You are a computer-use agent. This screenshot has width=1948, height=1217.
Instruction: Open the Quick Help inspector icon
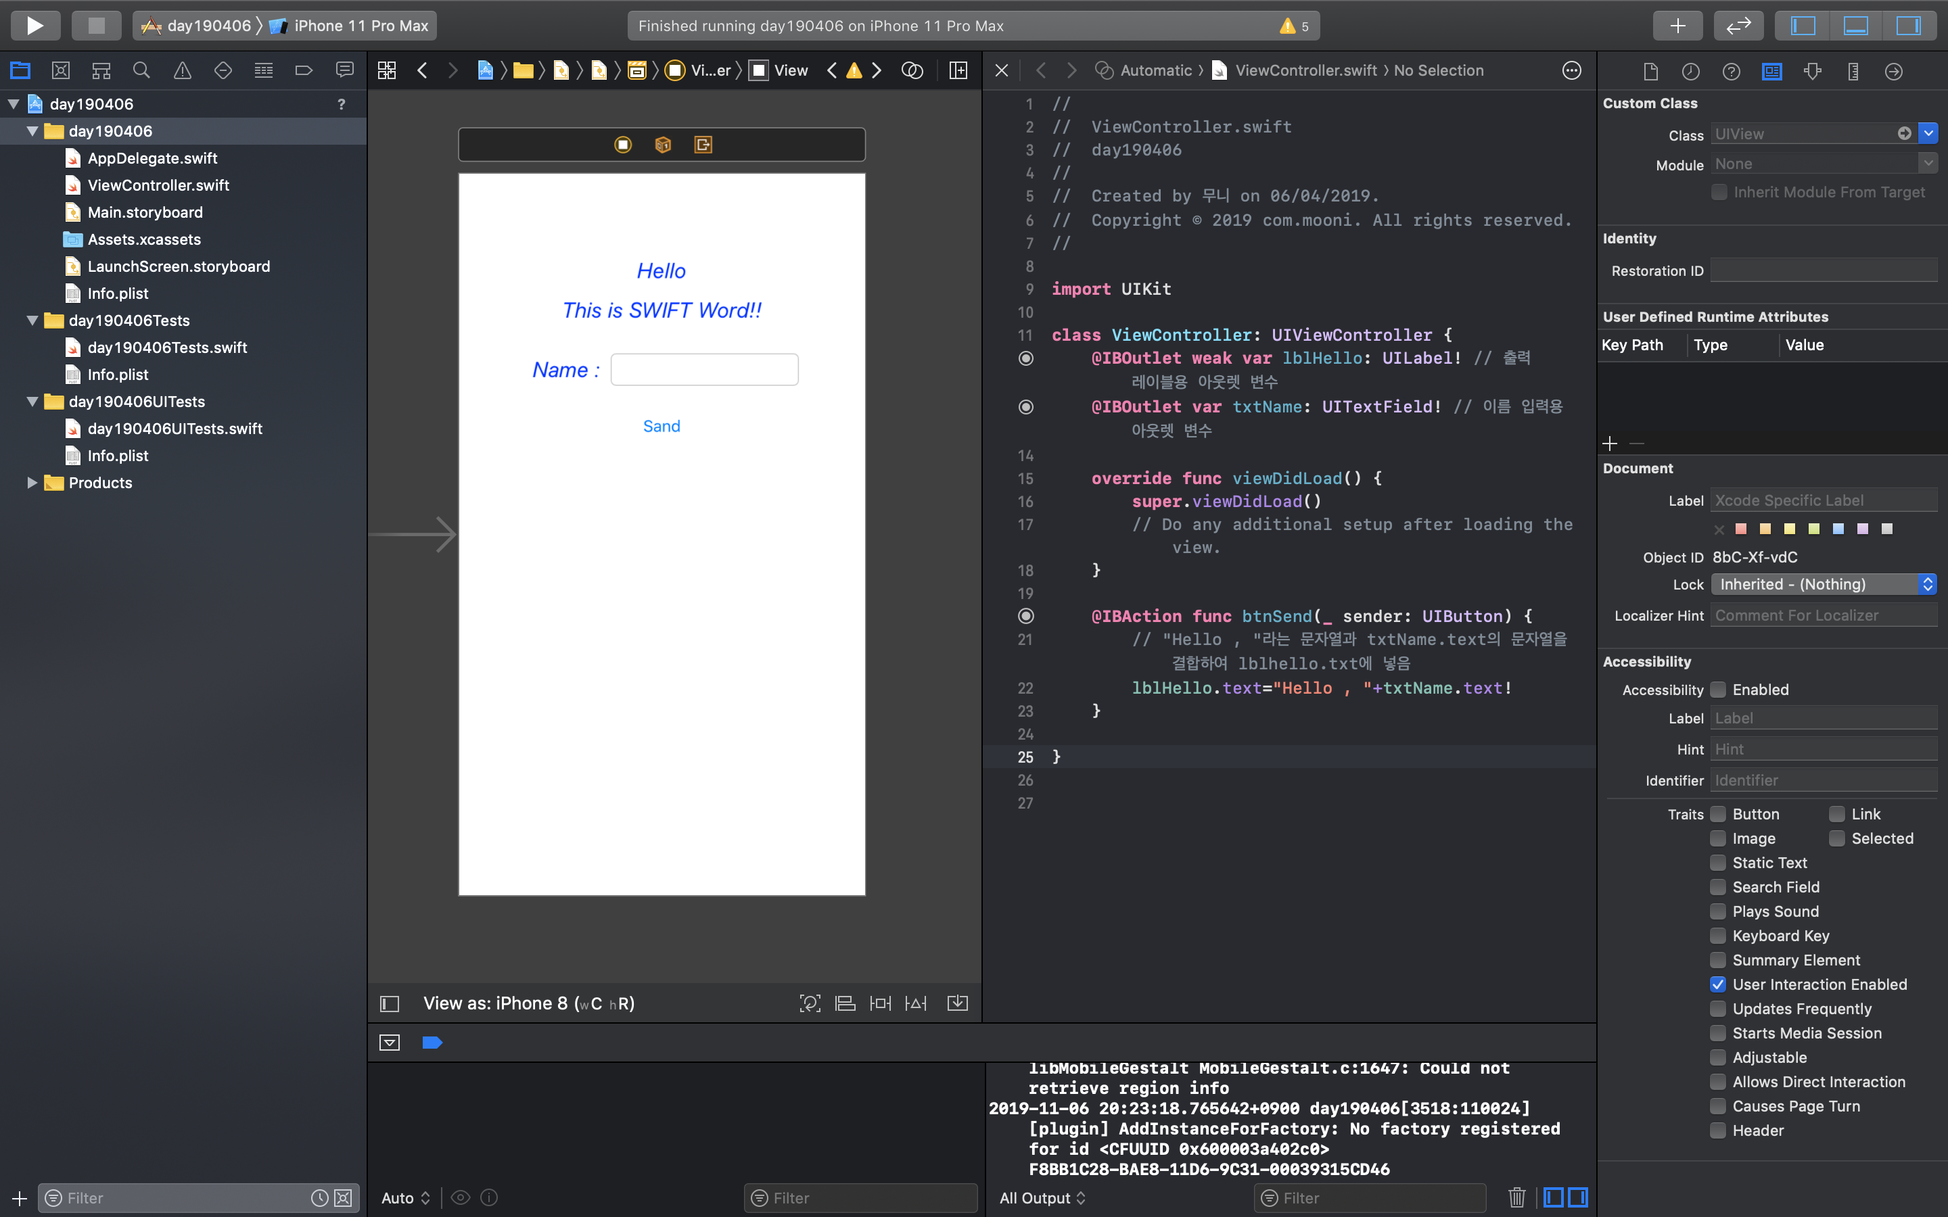pyautogui.click(x=1731, y=72)
